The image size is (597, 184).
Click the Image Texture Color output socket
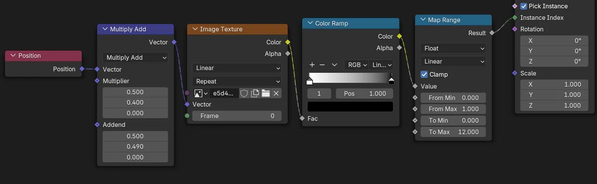288,42
